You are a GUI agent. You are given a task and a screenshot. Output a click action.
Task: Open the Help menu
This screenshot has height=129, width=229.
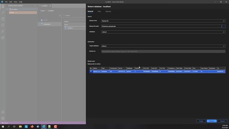pos(21,2)
